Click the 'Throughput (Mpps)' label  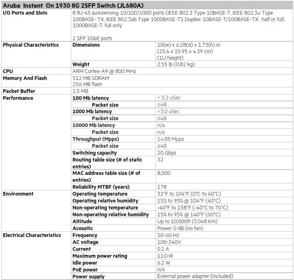[96, 139]
